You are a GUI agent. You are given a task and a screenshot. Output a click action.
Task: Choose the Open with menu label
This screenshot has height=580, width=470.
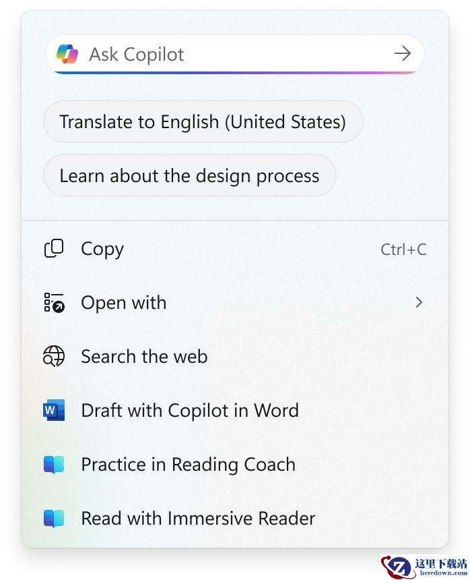pos(123,303)
